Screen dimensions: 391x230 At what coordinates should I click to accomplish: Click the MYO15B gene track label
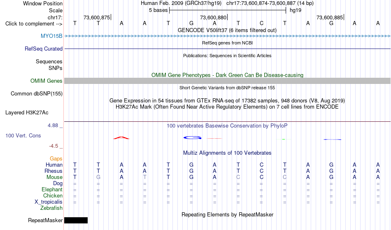[51, 36]
